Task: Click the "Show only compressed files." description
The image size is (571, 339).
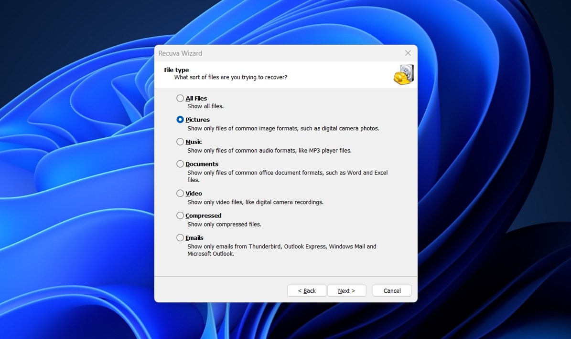Action: point(224,224)
